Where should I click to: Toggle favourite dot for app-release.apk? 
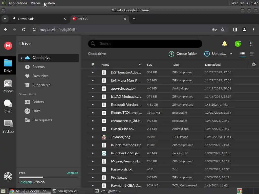click(93, 88)
